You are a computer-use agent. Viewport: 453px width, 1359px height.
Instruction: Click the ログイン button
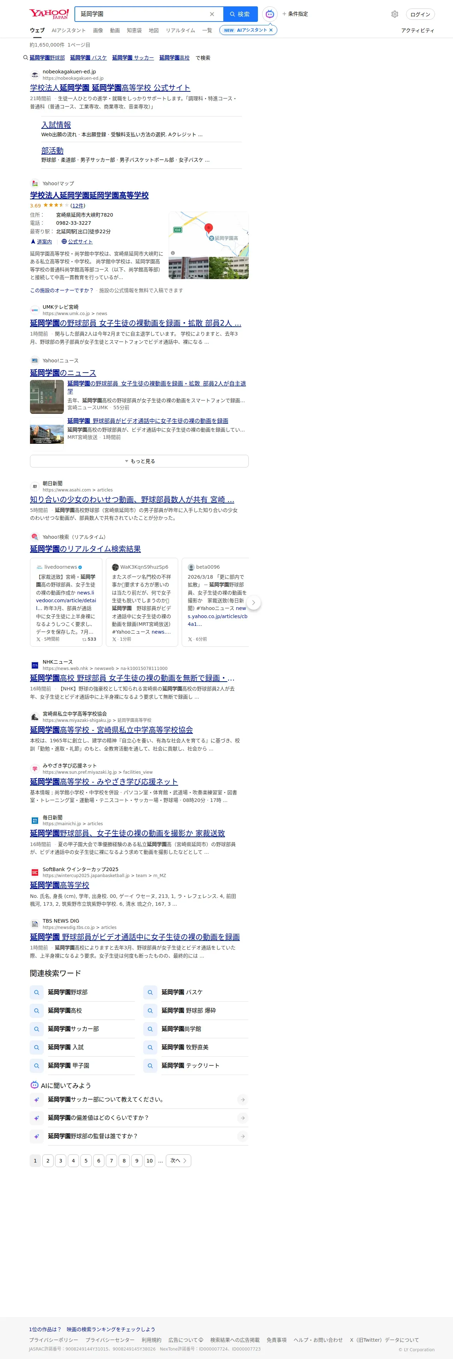(x=420, y=14)
